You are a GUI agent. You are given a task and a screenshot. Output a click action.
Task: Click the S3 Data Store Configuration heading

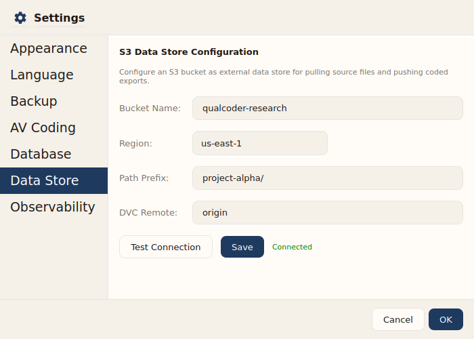pos(189,52)
